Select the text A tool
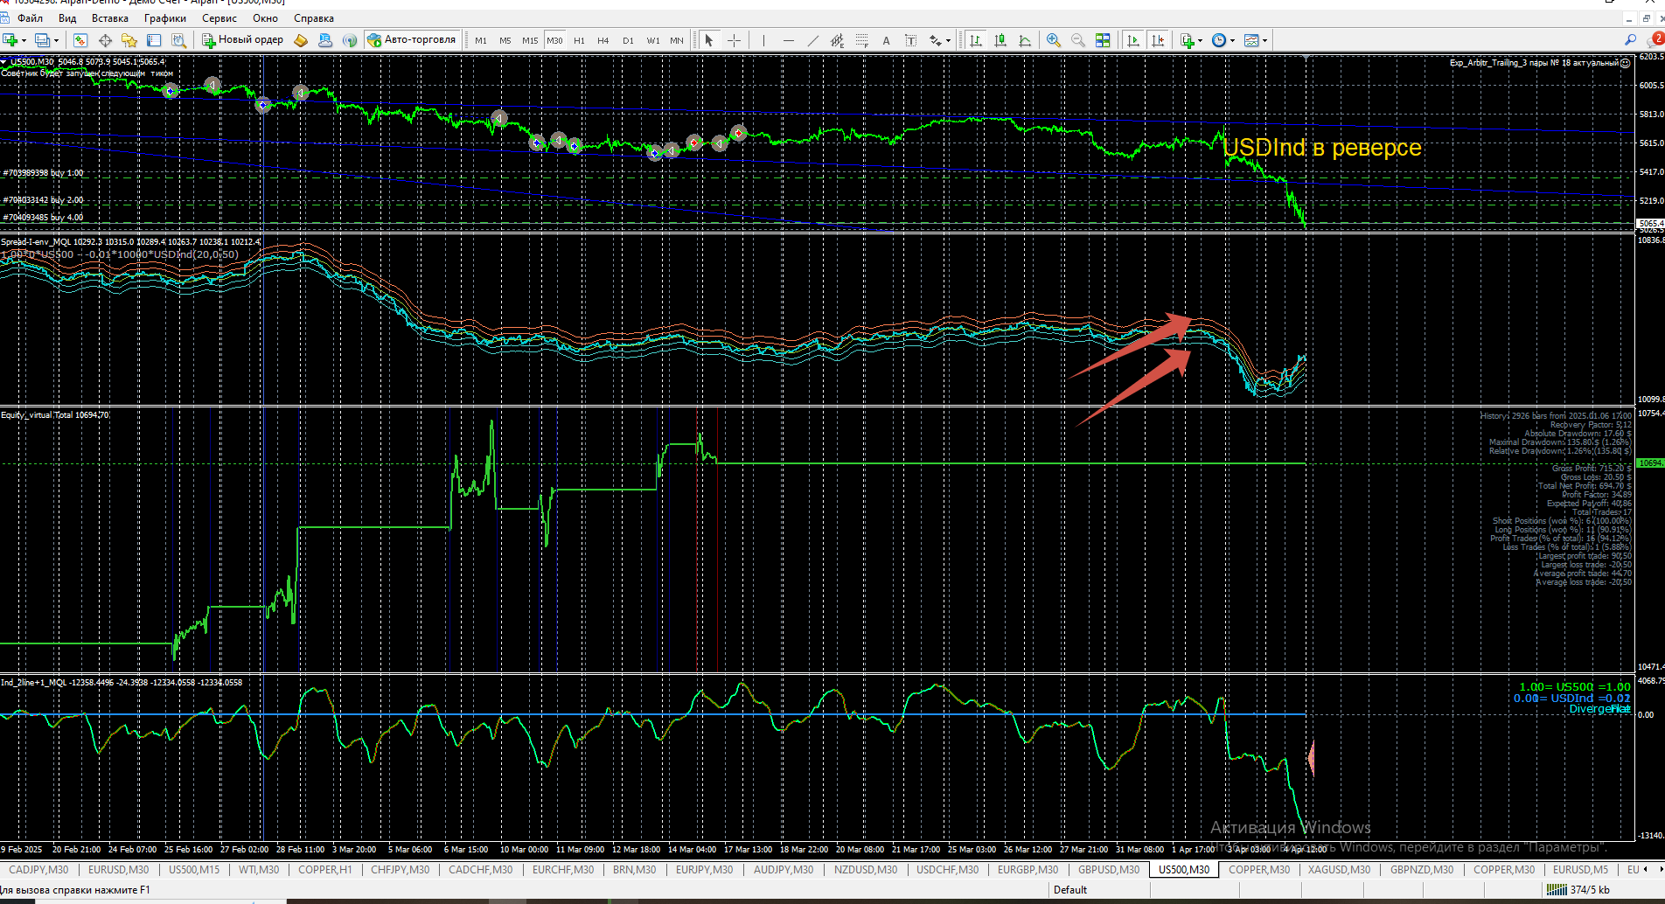Screen dimensions: 1665x904 (x=886, y=40)
